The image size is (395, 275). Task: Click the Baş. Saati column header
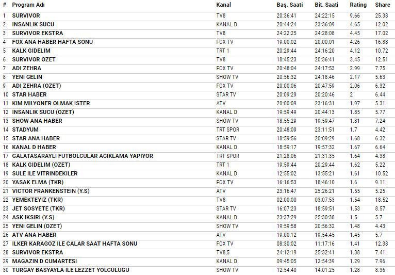289,5
